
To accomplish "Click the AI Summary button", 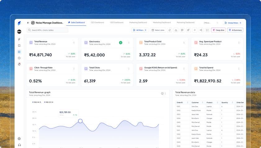I will point(235,30).
